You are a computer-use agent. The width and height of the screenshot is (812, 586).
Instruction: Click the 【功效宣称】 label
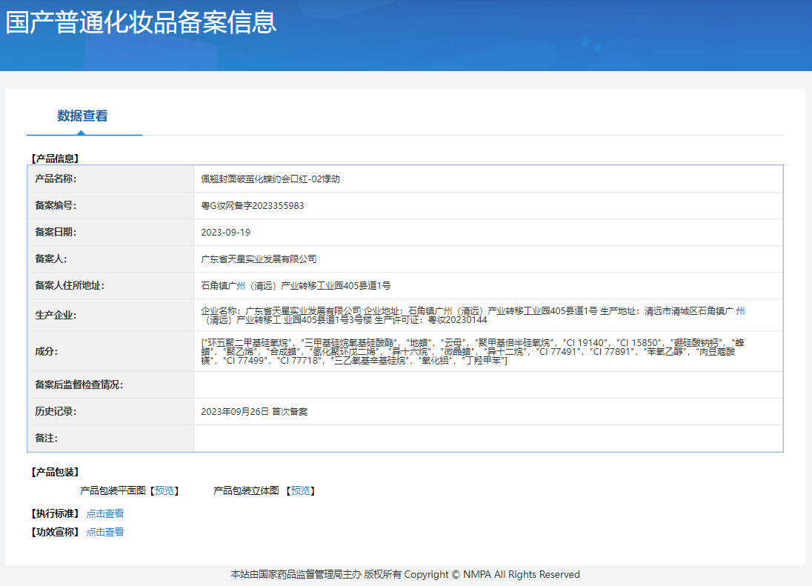[55, 532]
